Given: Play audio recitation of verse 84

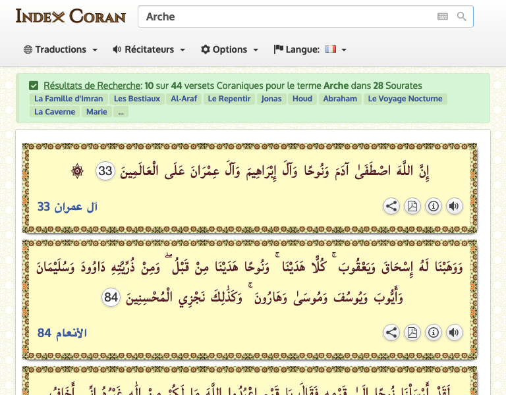Looking at the screenshot, I should click(454, 332).
